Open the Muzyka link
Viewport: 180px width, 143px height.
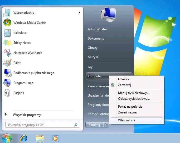(93, 57)
